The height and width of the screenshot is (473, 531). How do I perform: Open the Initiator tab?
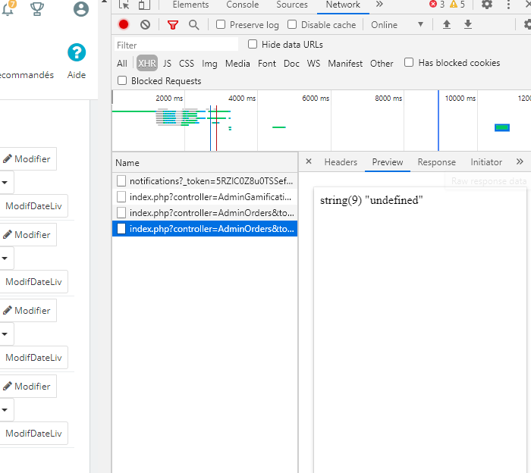pos(486,162)
